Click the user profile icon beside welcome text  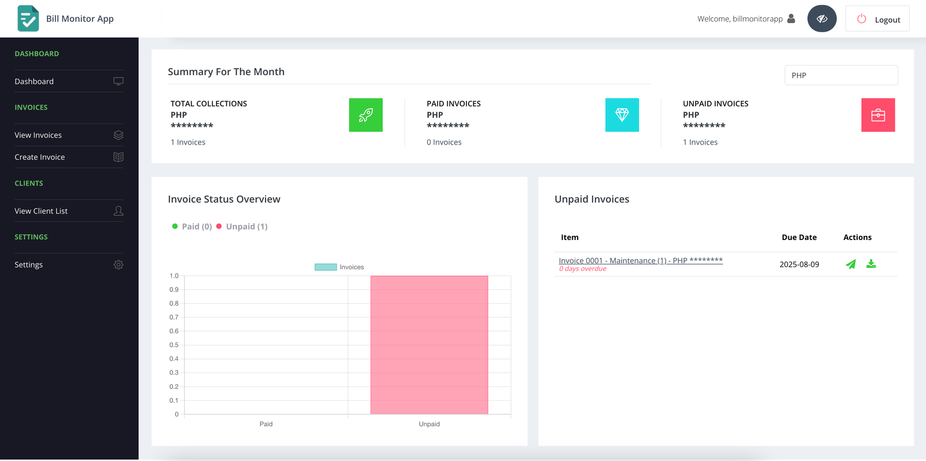(x=791, y=19)
